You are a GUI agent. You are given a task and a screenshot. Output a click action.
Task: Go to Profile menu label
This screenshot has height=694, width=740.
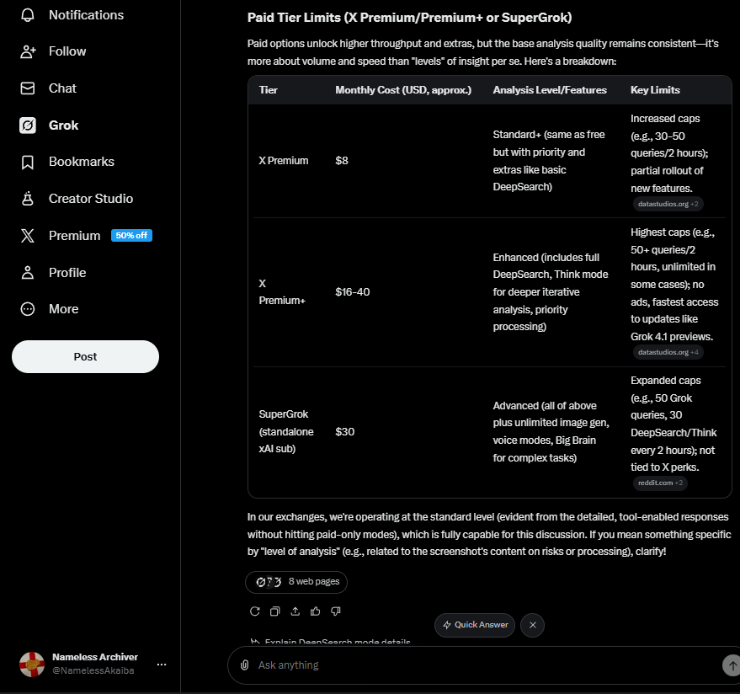tap(67, 273)
